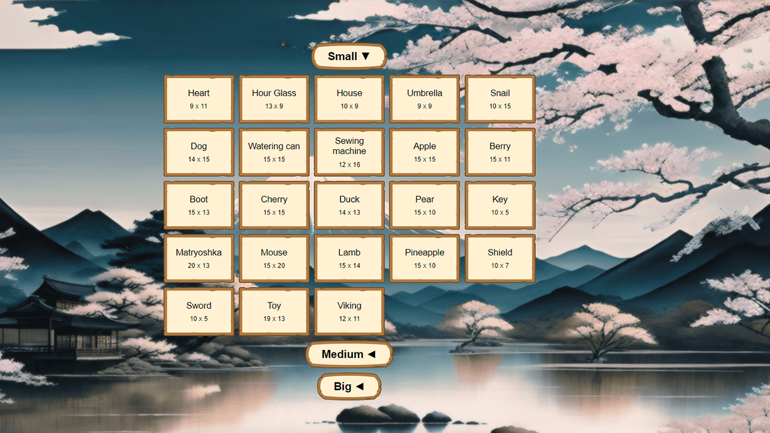Choose the Matryoshka puzzle
Image resolution: width=770 pixels, height=433 pixels.
click(x=199, y=258)
